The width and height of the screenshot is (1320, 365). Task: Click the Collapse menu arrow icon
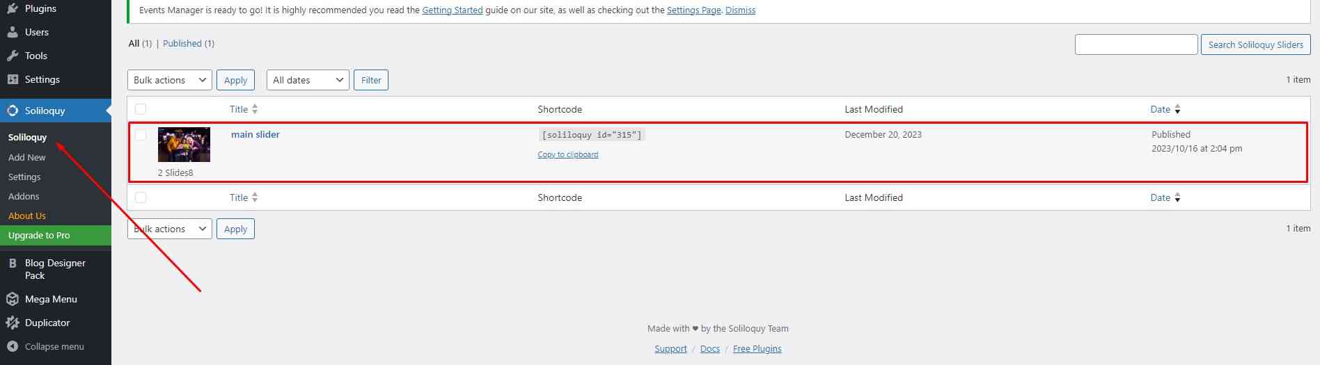(13, 346)
